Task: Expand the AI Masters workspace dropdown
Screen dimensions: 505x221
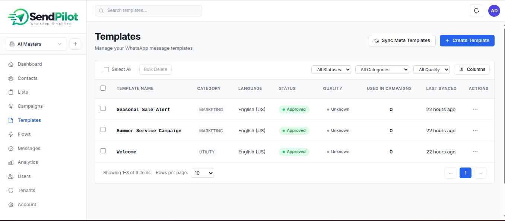Action: click(36, 44)
